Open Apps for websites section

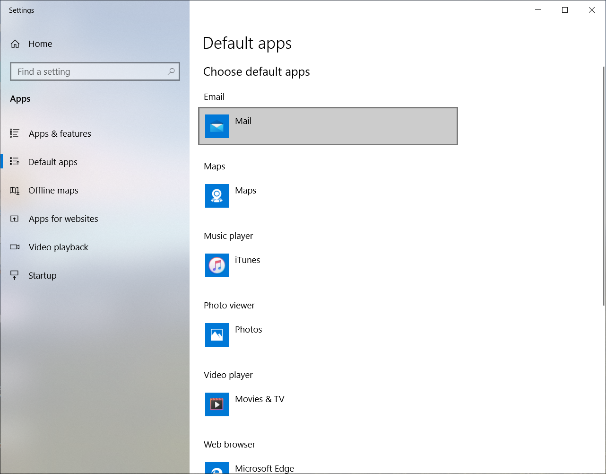click(95, 219)
